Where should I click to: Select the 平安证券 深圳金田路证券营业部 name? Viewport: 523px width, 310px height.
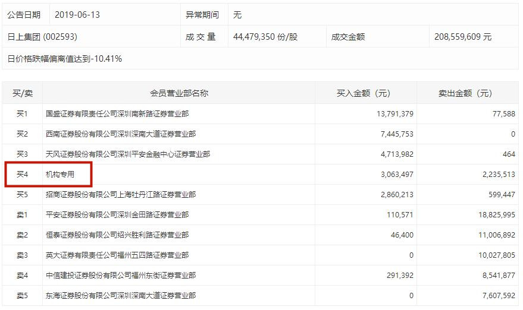click(x=117, y=215)
